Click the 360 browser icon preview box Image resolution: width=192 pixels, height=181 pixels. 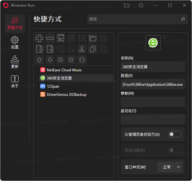click(x=153, y=43)
